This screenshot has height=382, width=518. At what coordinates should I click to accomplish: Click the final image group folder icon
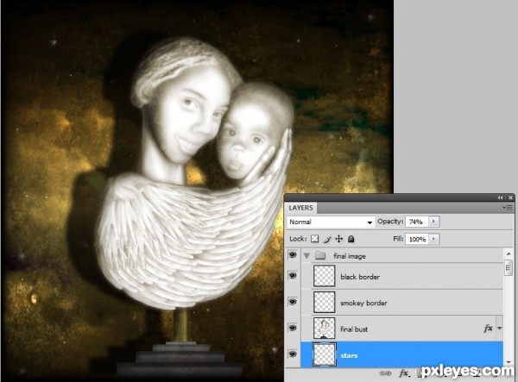coord(320,255)
